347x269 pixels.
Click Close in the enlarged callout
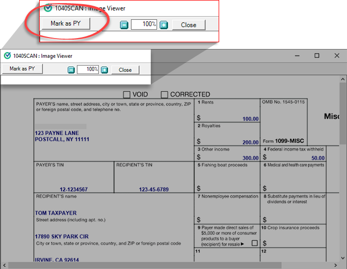[x=188, y=25]
